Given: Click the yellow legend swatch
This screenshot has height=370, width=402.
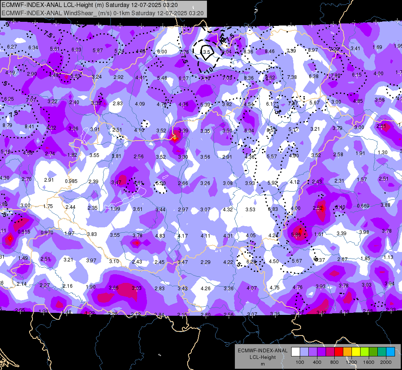Looking at the screenshot, I should [x=356, y=352].
